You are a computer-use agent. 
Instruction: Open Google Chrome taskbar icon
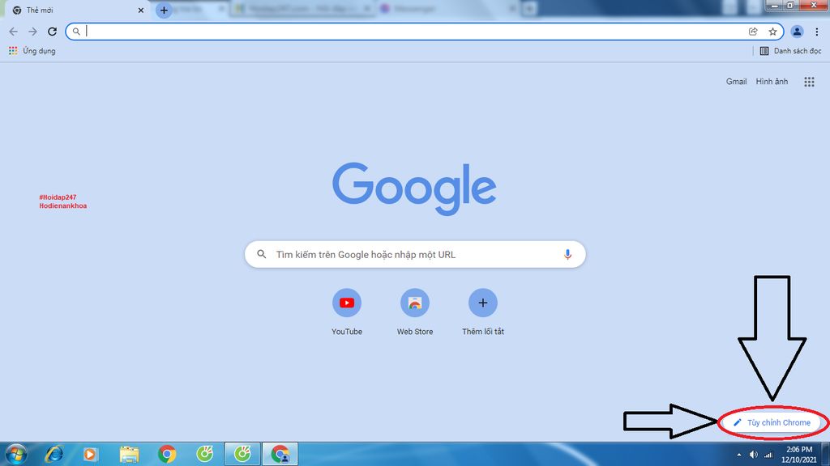tap(167, 454)
